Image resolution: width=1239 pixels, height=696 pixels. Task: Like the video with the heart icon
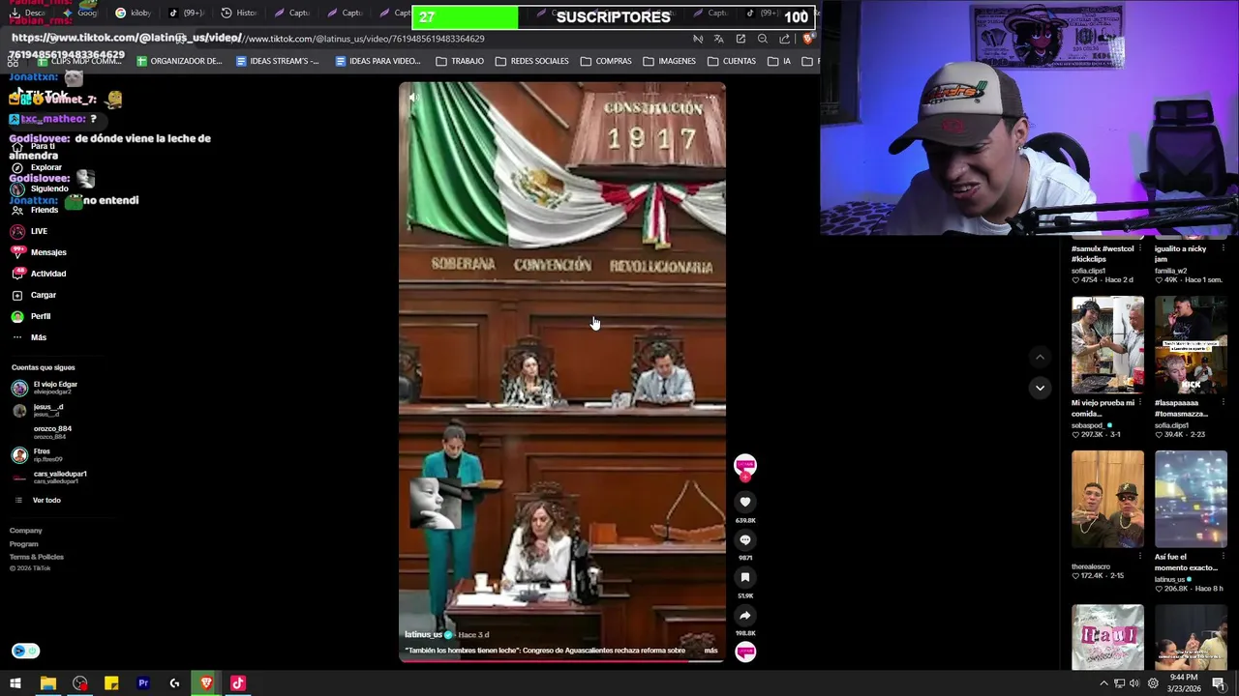pyautogui.click(x=744, y=502)
